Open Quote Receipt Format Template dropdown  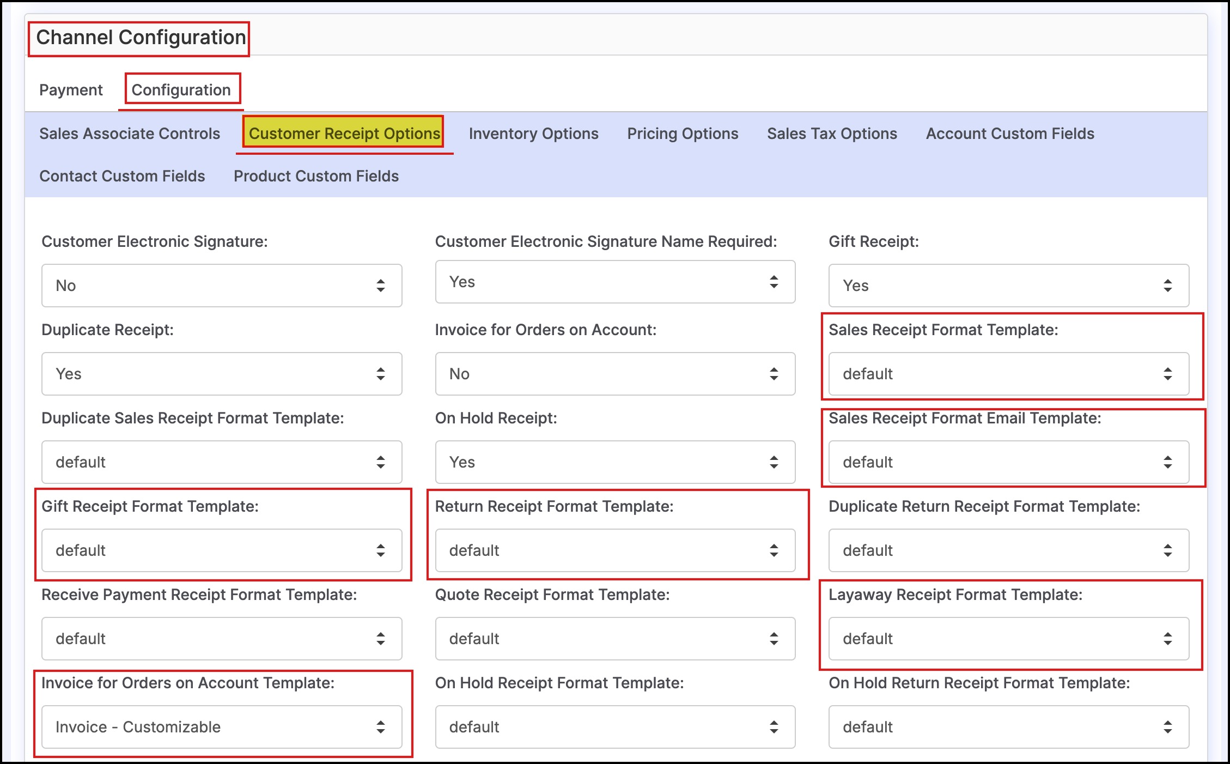tap(615, 639)
